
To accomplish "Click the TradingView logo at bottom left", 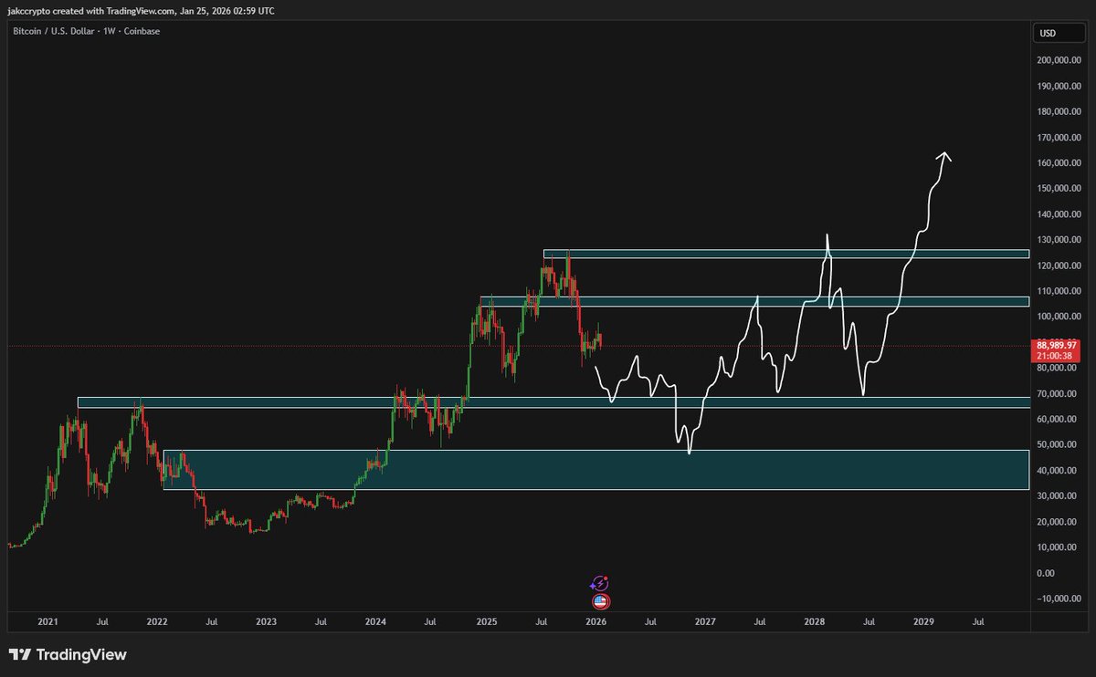I will coord(68,655).
